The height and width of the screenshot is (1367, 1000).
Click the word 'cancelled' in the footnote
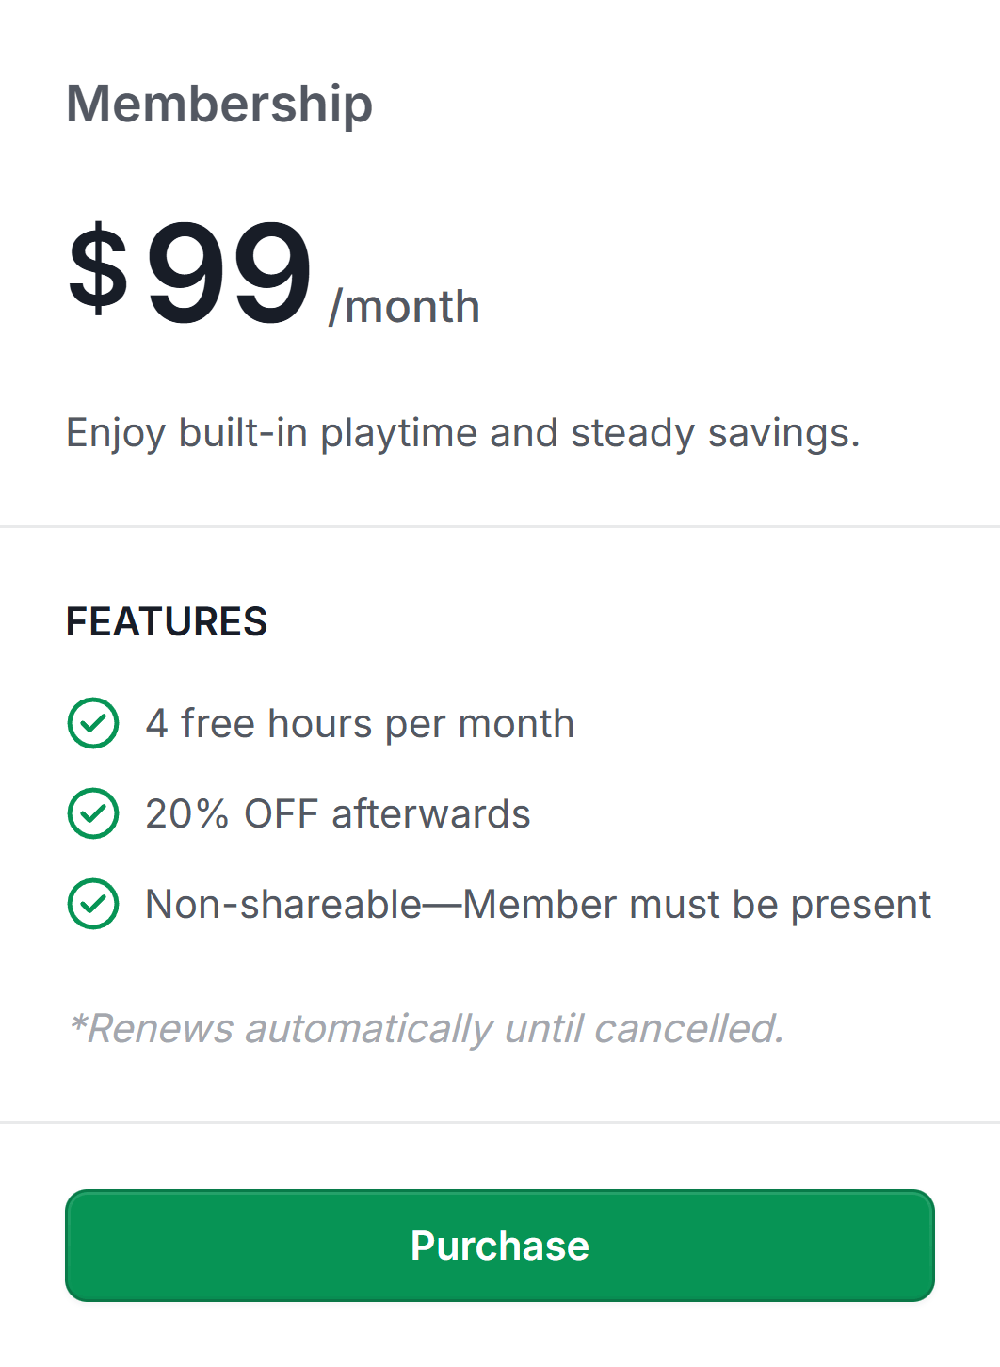click(685, 1029)
